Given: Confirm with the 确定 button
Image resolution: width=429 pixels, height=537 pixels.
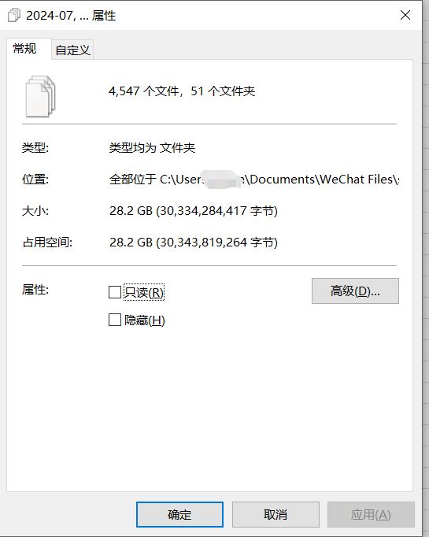Looking at the screenshot, I should click(179, 514).
